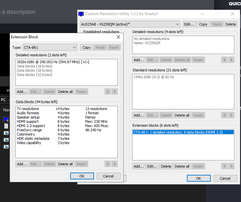This screenshot has width=241, height=202.
Task: Click Delete all under Extension Block detailed resolutions
Action: [65, 92]
